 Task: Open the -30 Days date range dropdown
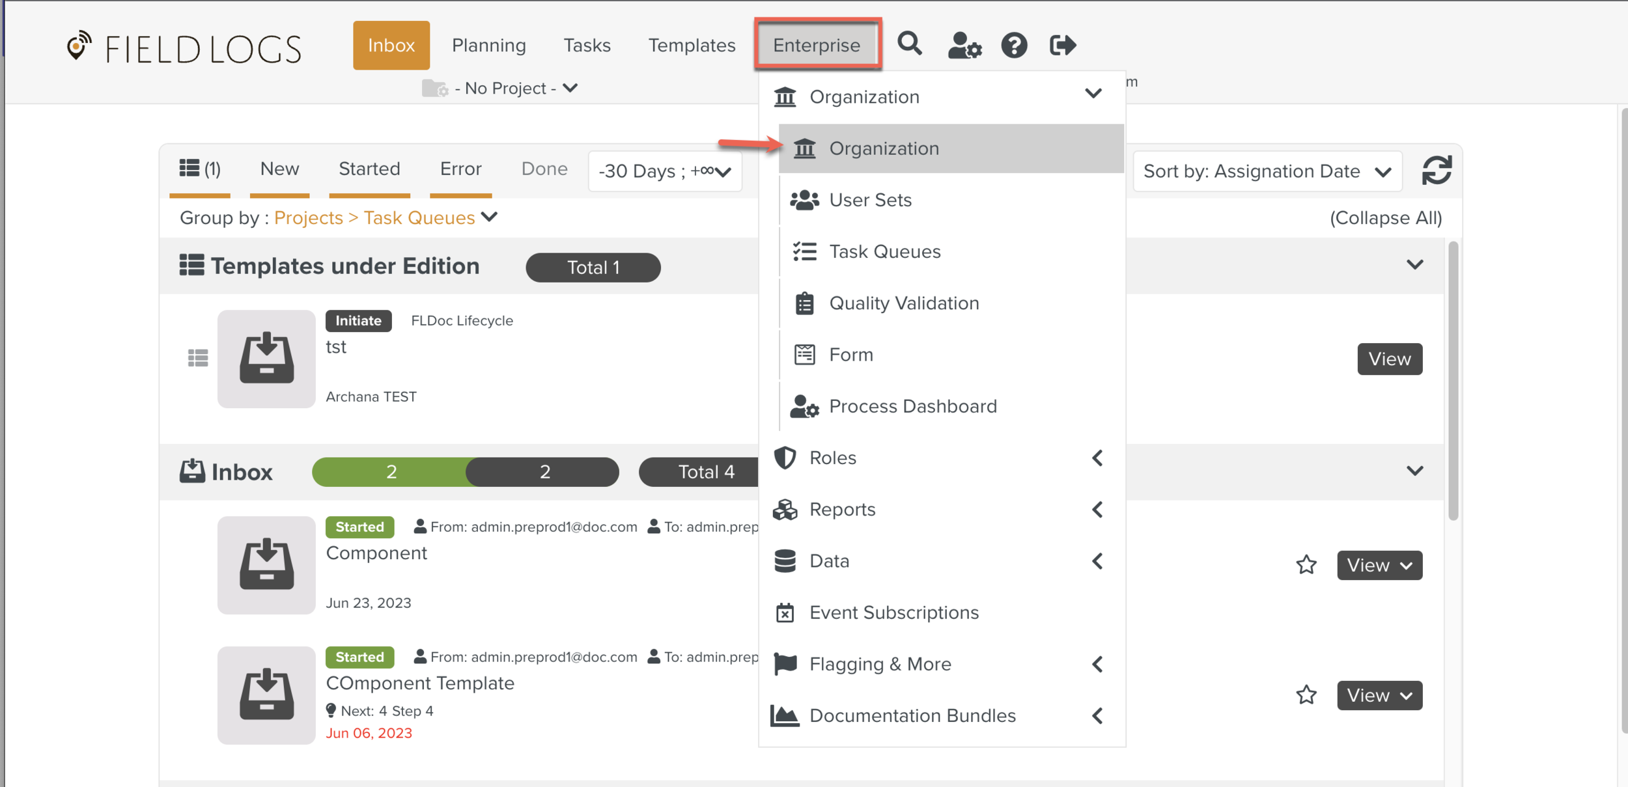[x=664, y=171]
